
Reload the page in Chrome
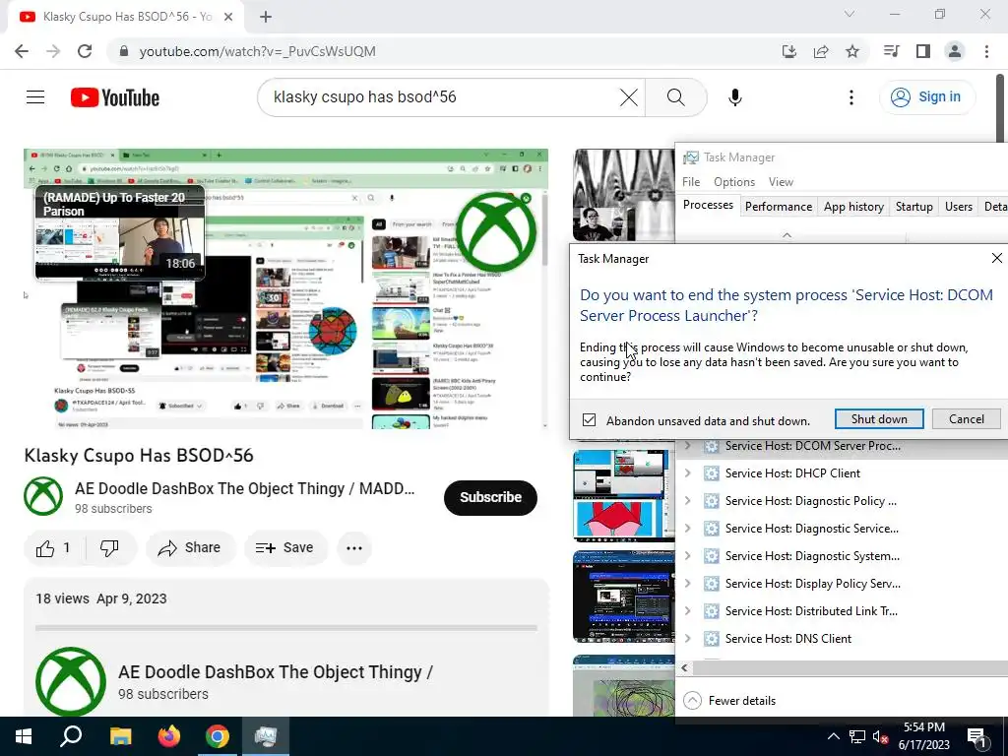pyautogui.click(x=85, y=51)
